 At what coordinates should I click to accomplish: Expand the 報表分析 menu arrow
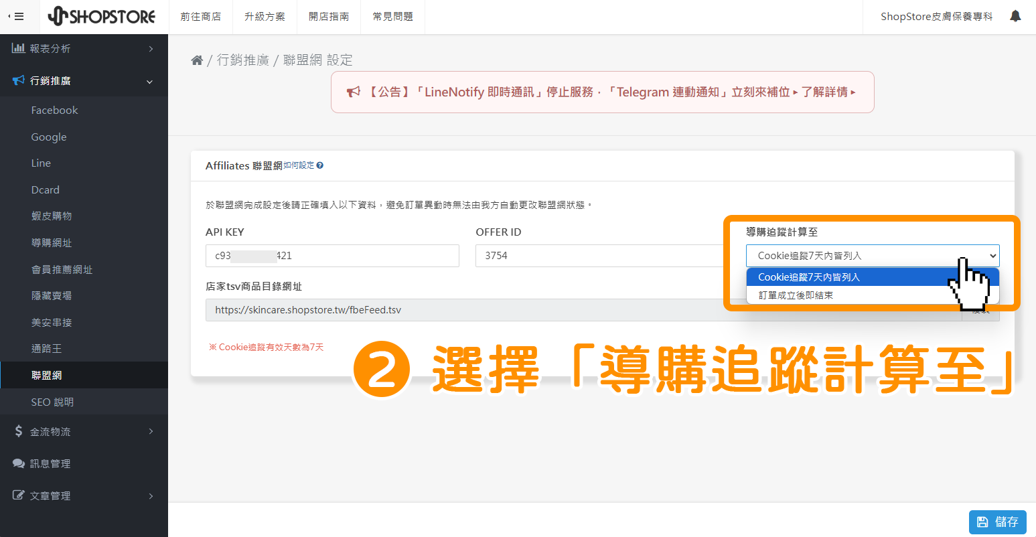tap(151, 49)
